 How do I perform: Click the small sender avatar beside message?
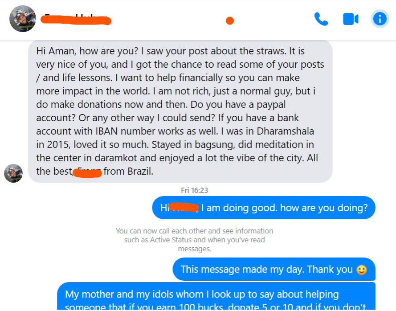tap(13, 173)
